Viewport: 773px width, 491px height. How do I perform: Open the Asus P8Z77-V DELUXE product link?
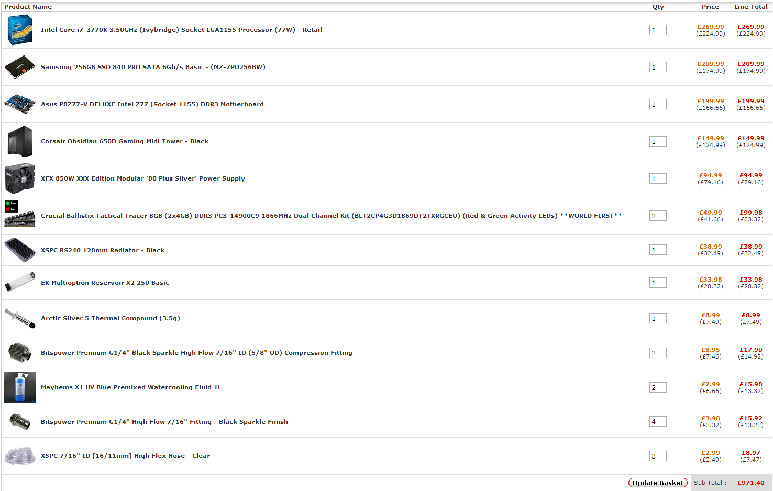(152, 104)
